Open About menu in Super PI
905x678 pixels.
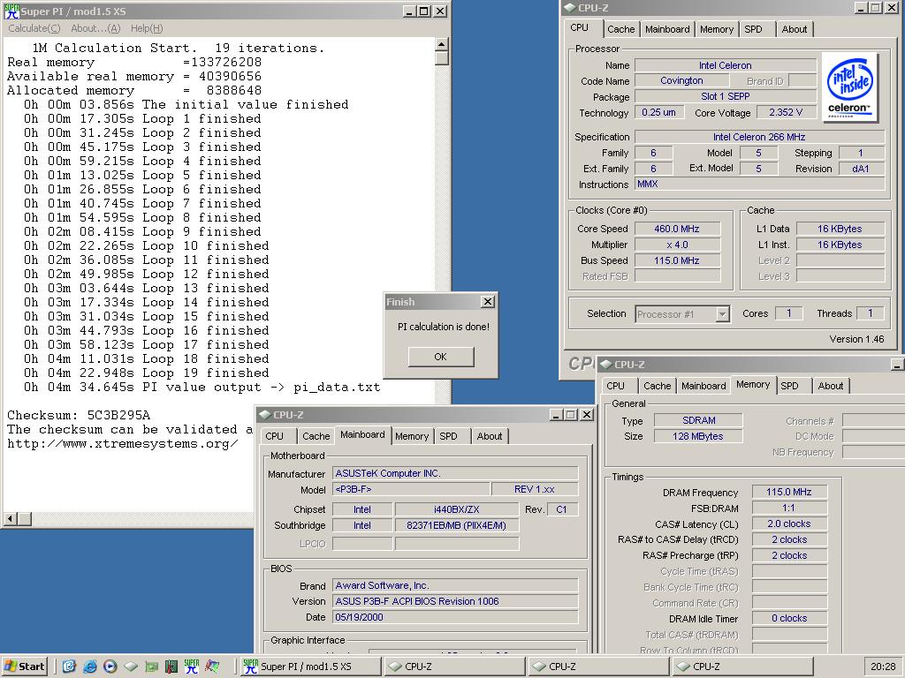click(95, 28)
